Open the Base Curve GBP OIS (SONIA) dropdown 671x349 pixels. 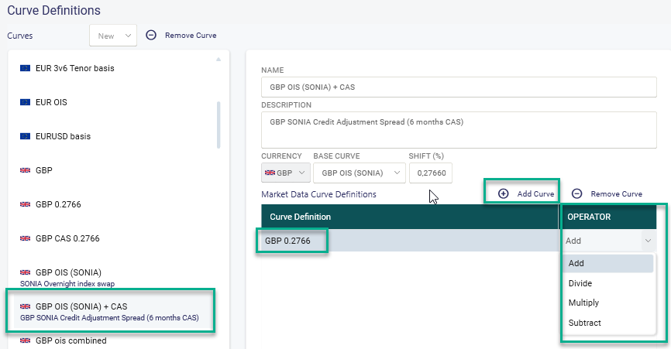pos(360,173)
